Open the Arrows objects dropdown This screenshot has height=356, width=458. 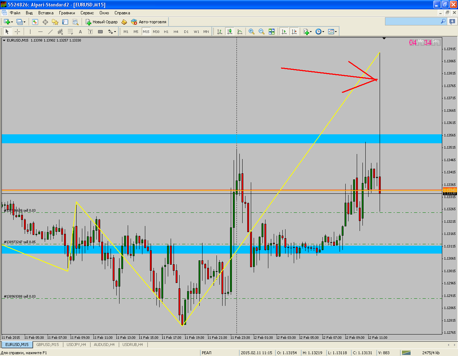pos(112,32)
